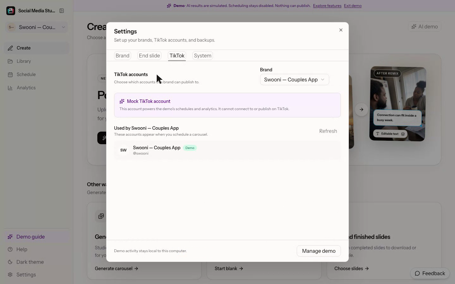Viewport: 455px width, 284px height.
Task: Click the @swooni handle text
Action: point(141,153)
